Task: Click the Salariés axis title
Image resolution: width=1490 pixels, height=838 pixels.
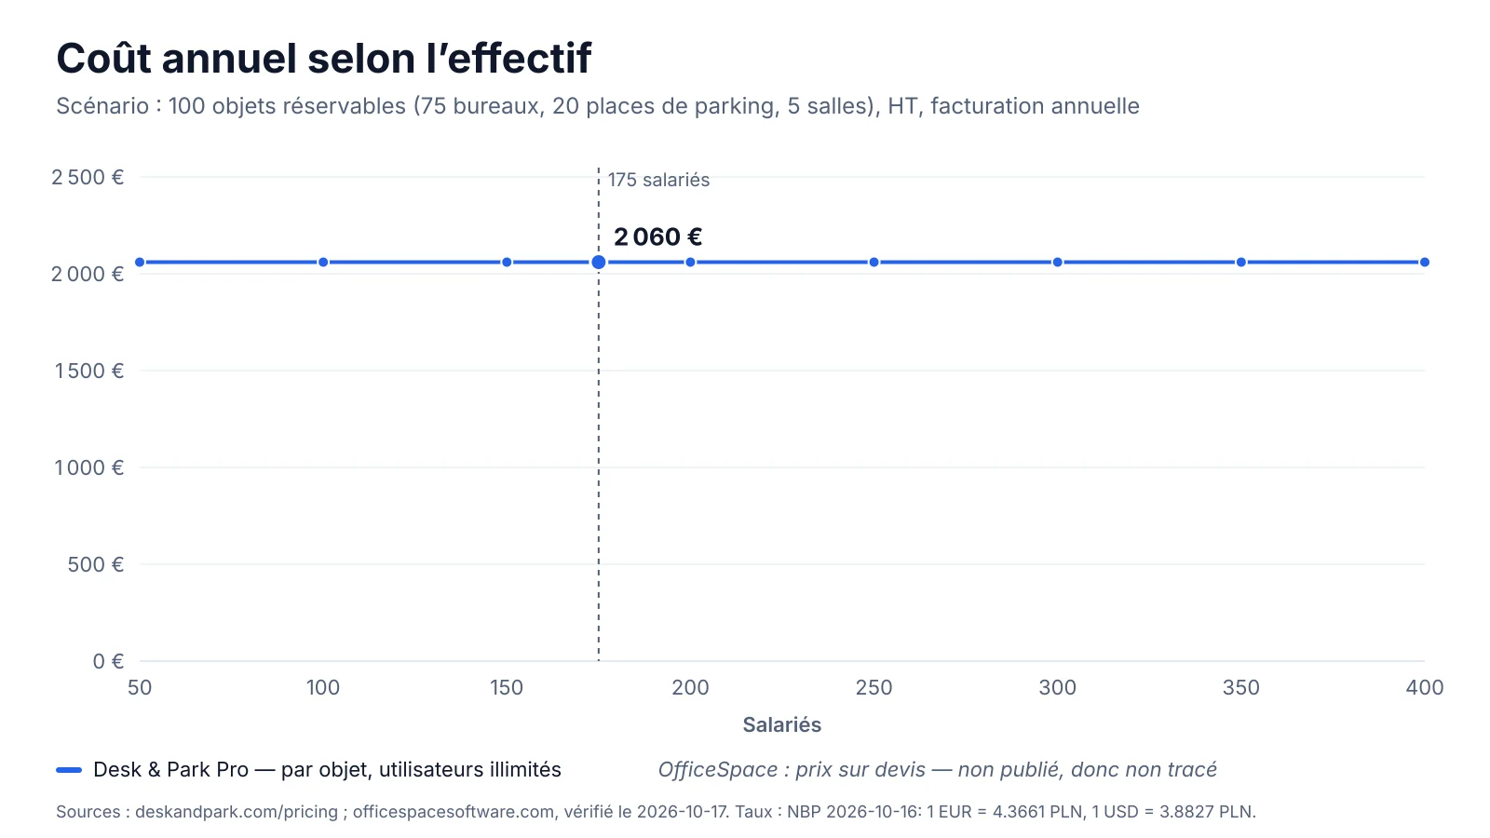Action: (782, 724)
